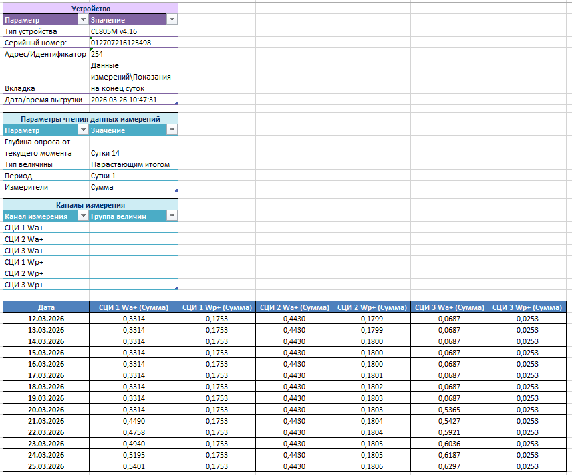Viewport: 572px width, 475px height.
Task: Select the value 0,6297 in the last row
Action: (x=449, y=466)
